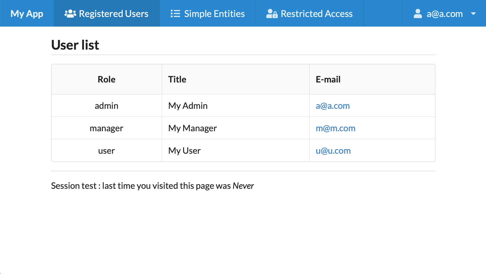Click the user profile icon

coord(418,14)
